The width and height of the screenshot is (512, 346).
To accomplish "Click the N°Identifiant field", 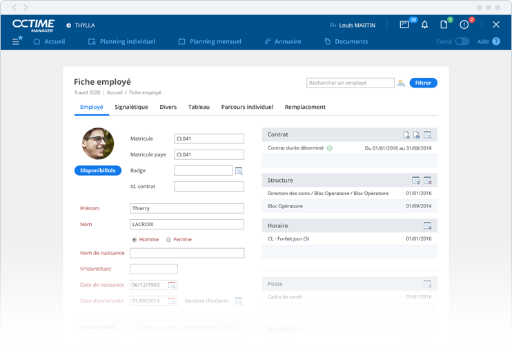I will coord(154,269).
